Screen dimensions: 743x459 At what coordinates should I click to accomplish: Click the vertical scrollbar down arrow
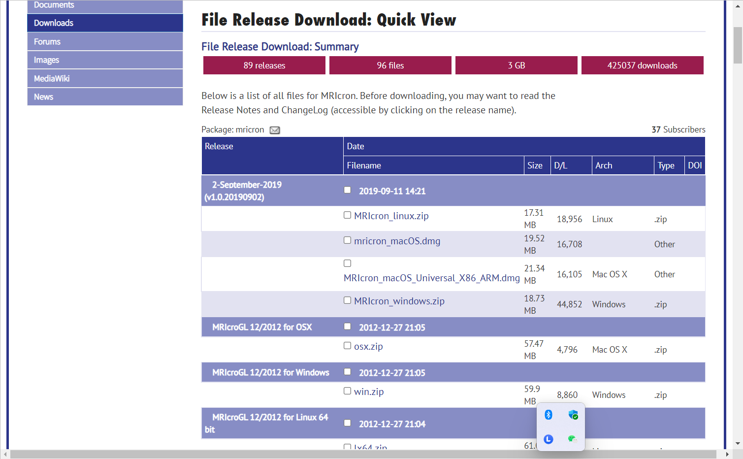(738, 444)
